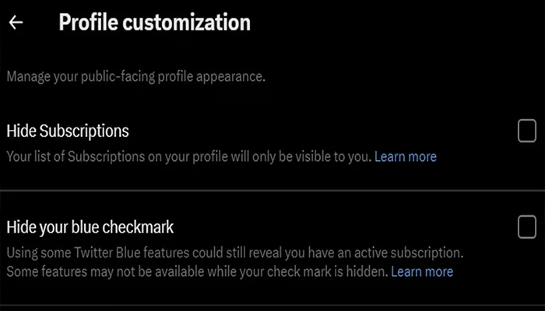The height and width of the screenshot is (311, 545).
Task: Select the Hide your blue checkmark label
Action: point(90,227)
